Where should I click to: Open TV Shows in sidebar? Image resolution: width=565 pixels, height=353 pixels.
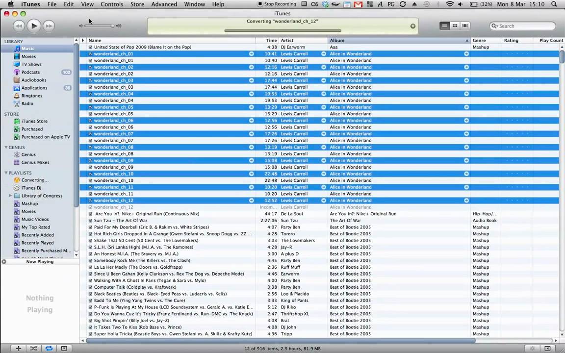point(31,65)
